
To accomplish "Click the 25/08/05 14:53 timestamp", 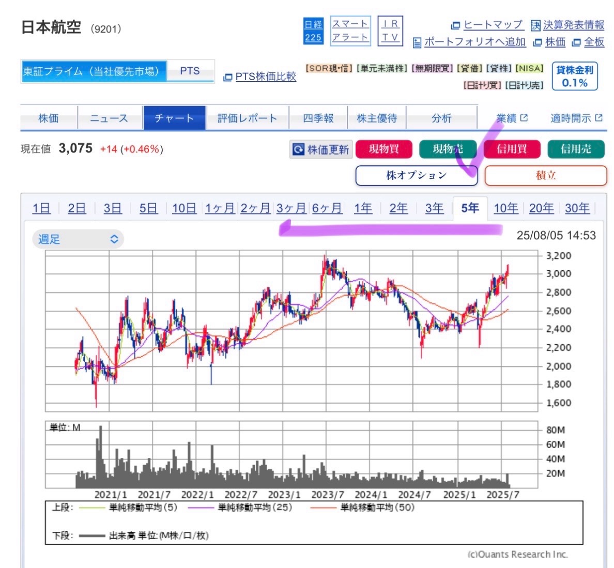I will coord(557,236).
